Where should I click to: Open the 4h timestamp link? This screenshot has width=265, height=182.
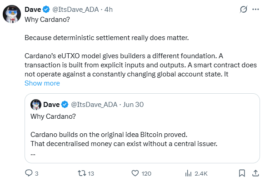(x=109, y=10)
